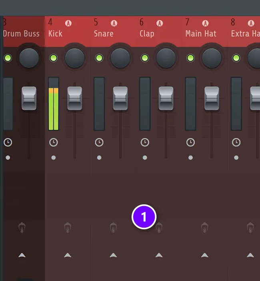
Task: Mute the Drum Buss track
Action: click(x=8, y=58)
